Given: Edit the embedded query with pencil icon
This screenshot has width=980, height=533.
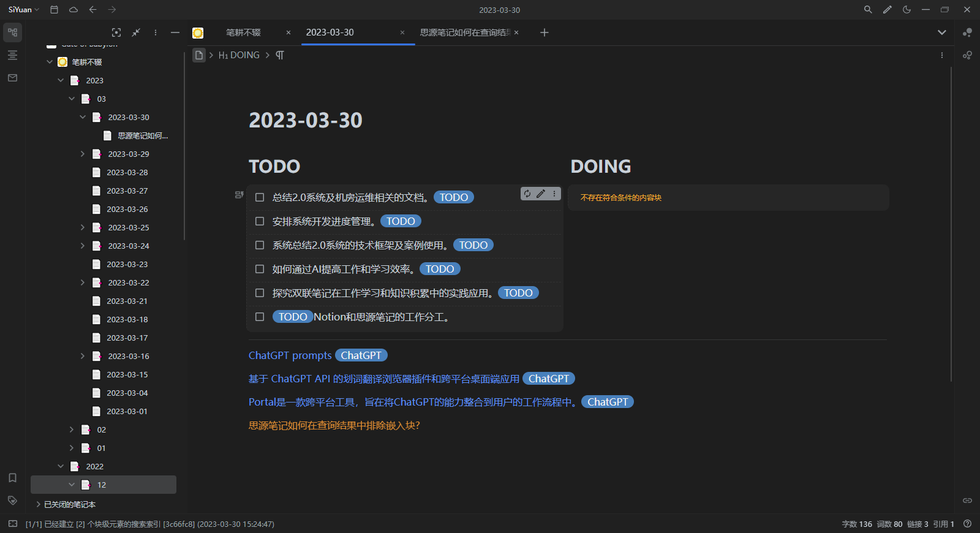Looking at the screenshot, I should 541,194.
